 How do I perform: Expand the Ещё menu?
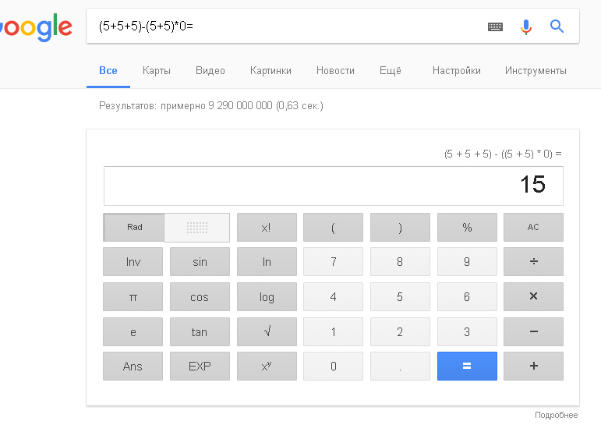pyautogui.click(x=391, y=71)
